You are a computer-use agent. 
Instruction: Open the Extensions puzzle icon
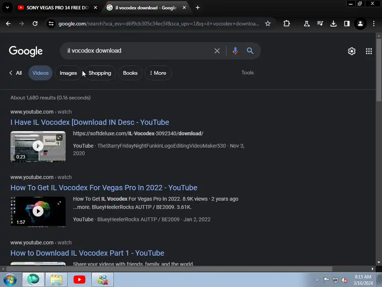(287, 24)
